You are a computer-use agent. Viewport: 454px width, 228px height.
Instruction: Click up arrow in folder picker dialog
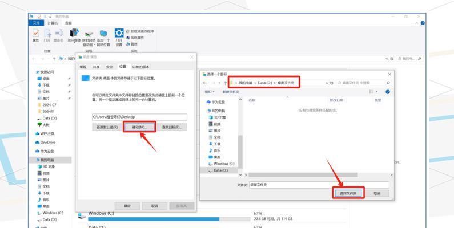225,83
